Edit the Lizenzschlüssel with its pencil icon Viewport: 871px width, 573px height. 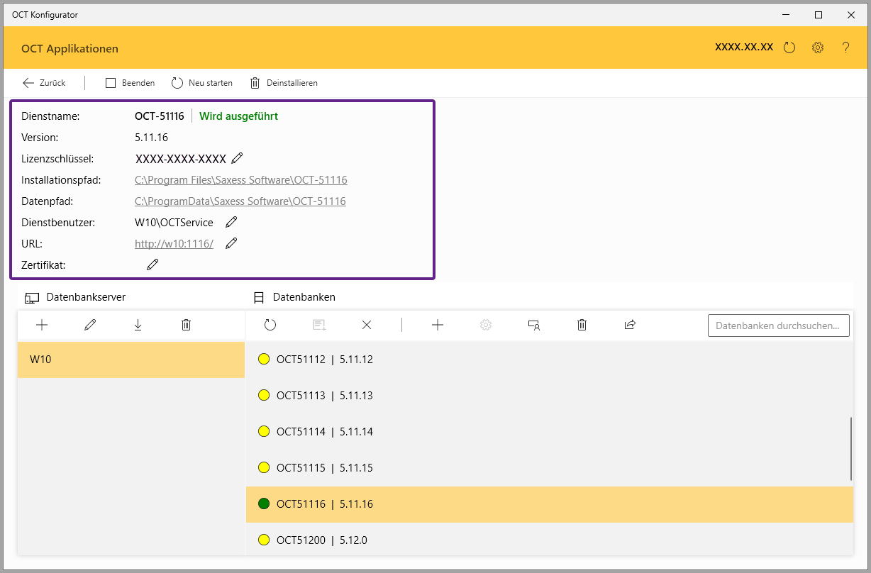coord(237,158)
